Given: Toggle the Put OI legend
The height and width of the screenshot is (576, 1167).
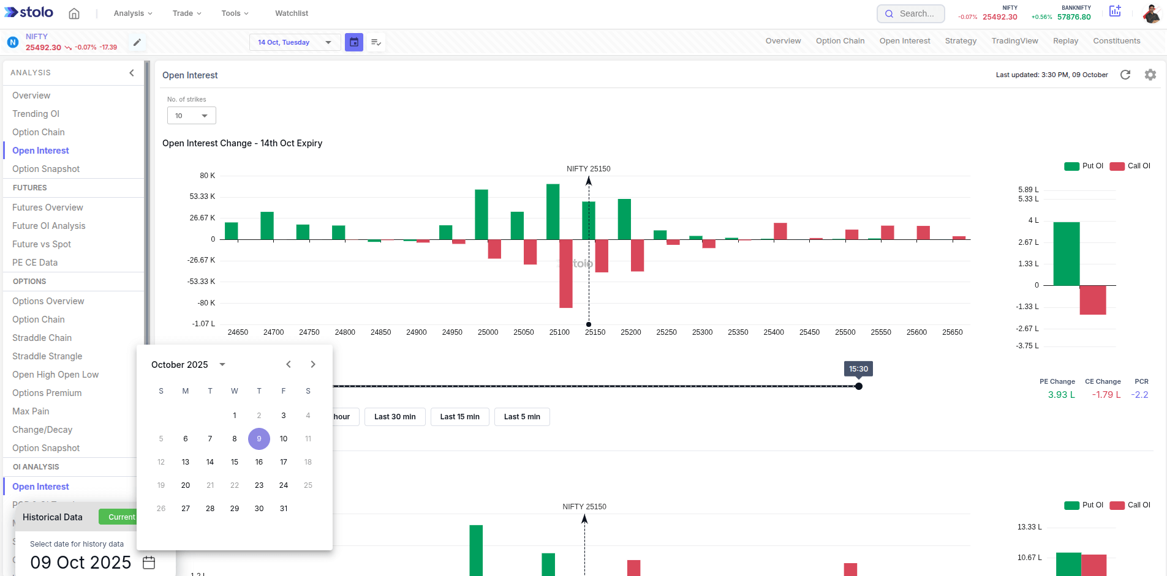Looking at the screenshot, I should pos(1083,165).
